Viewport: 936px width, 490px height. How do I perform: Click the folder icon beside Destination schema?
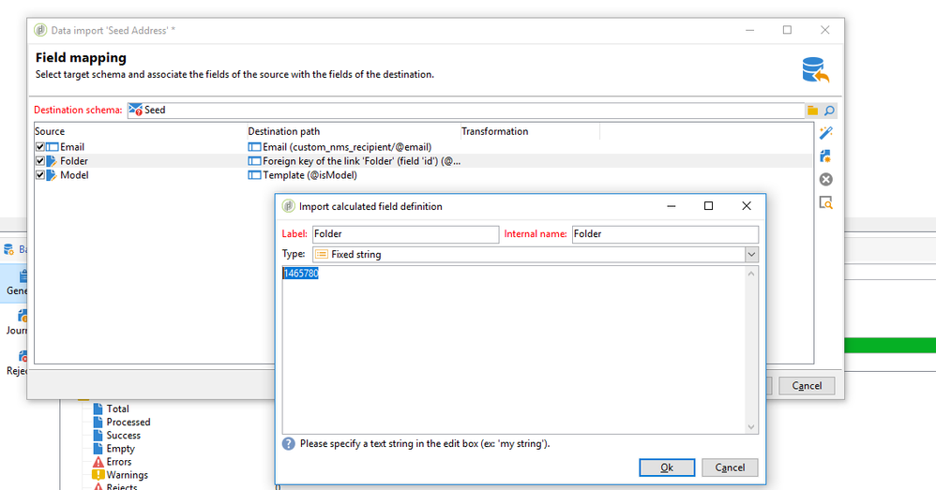[x=812, y=111]
